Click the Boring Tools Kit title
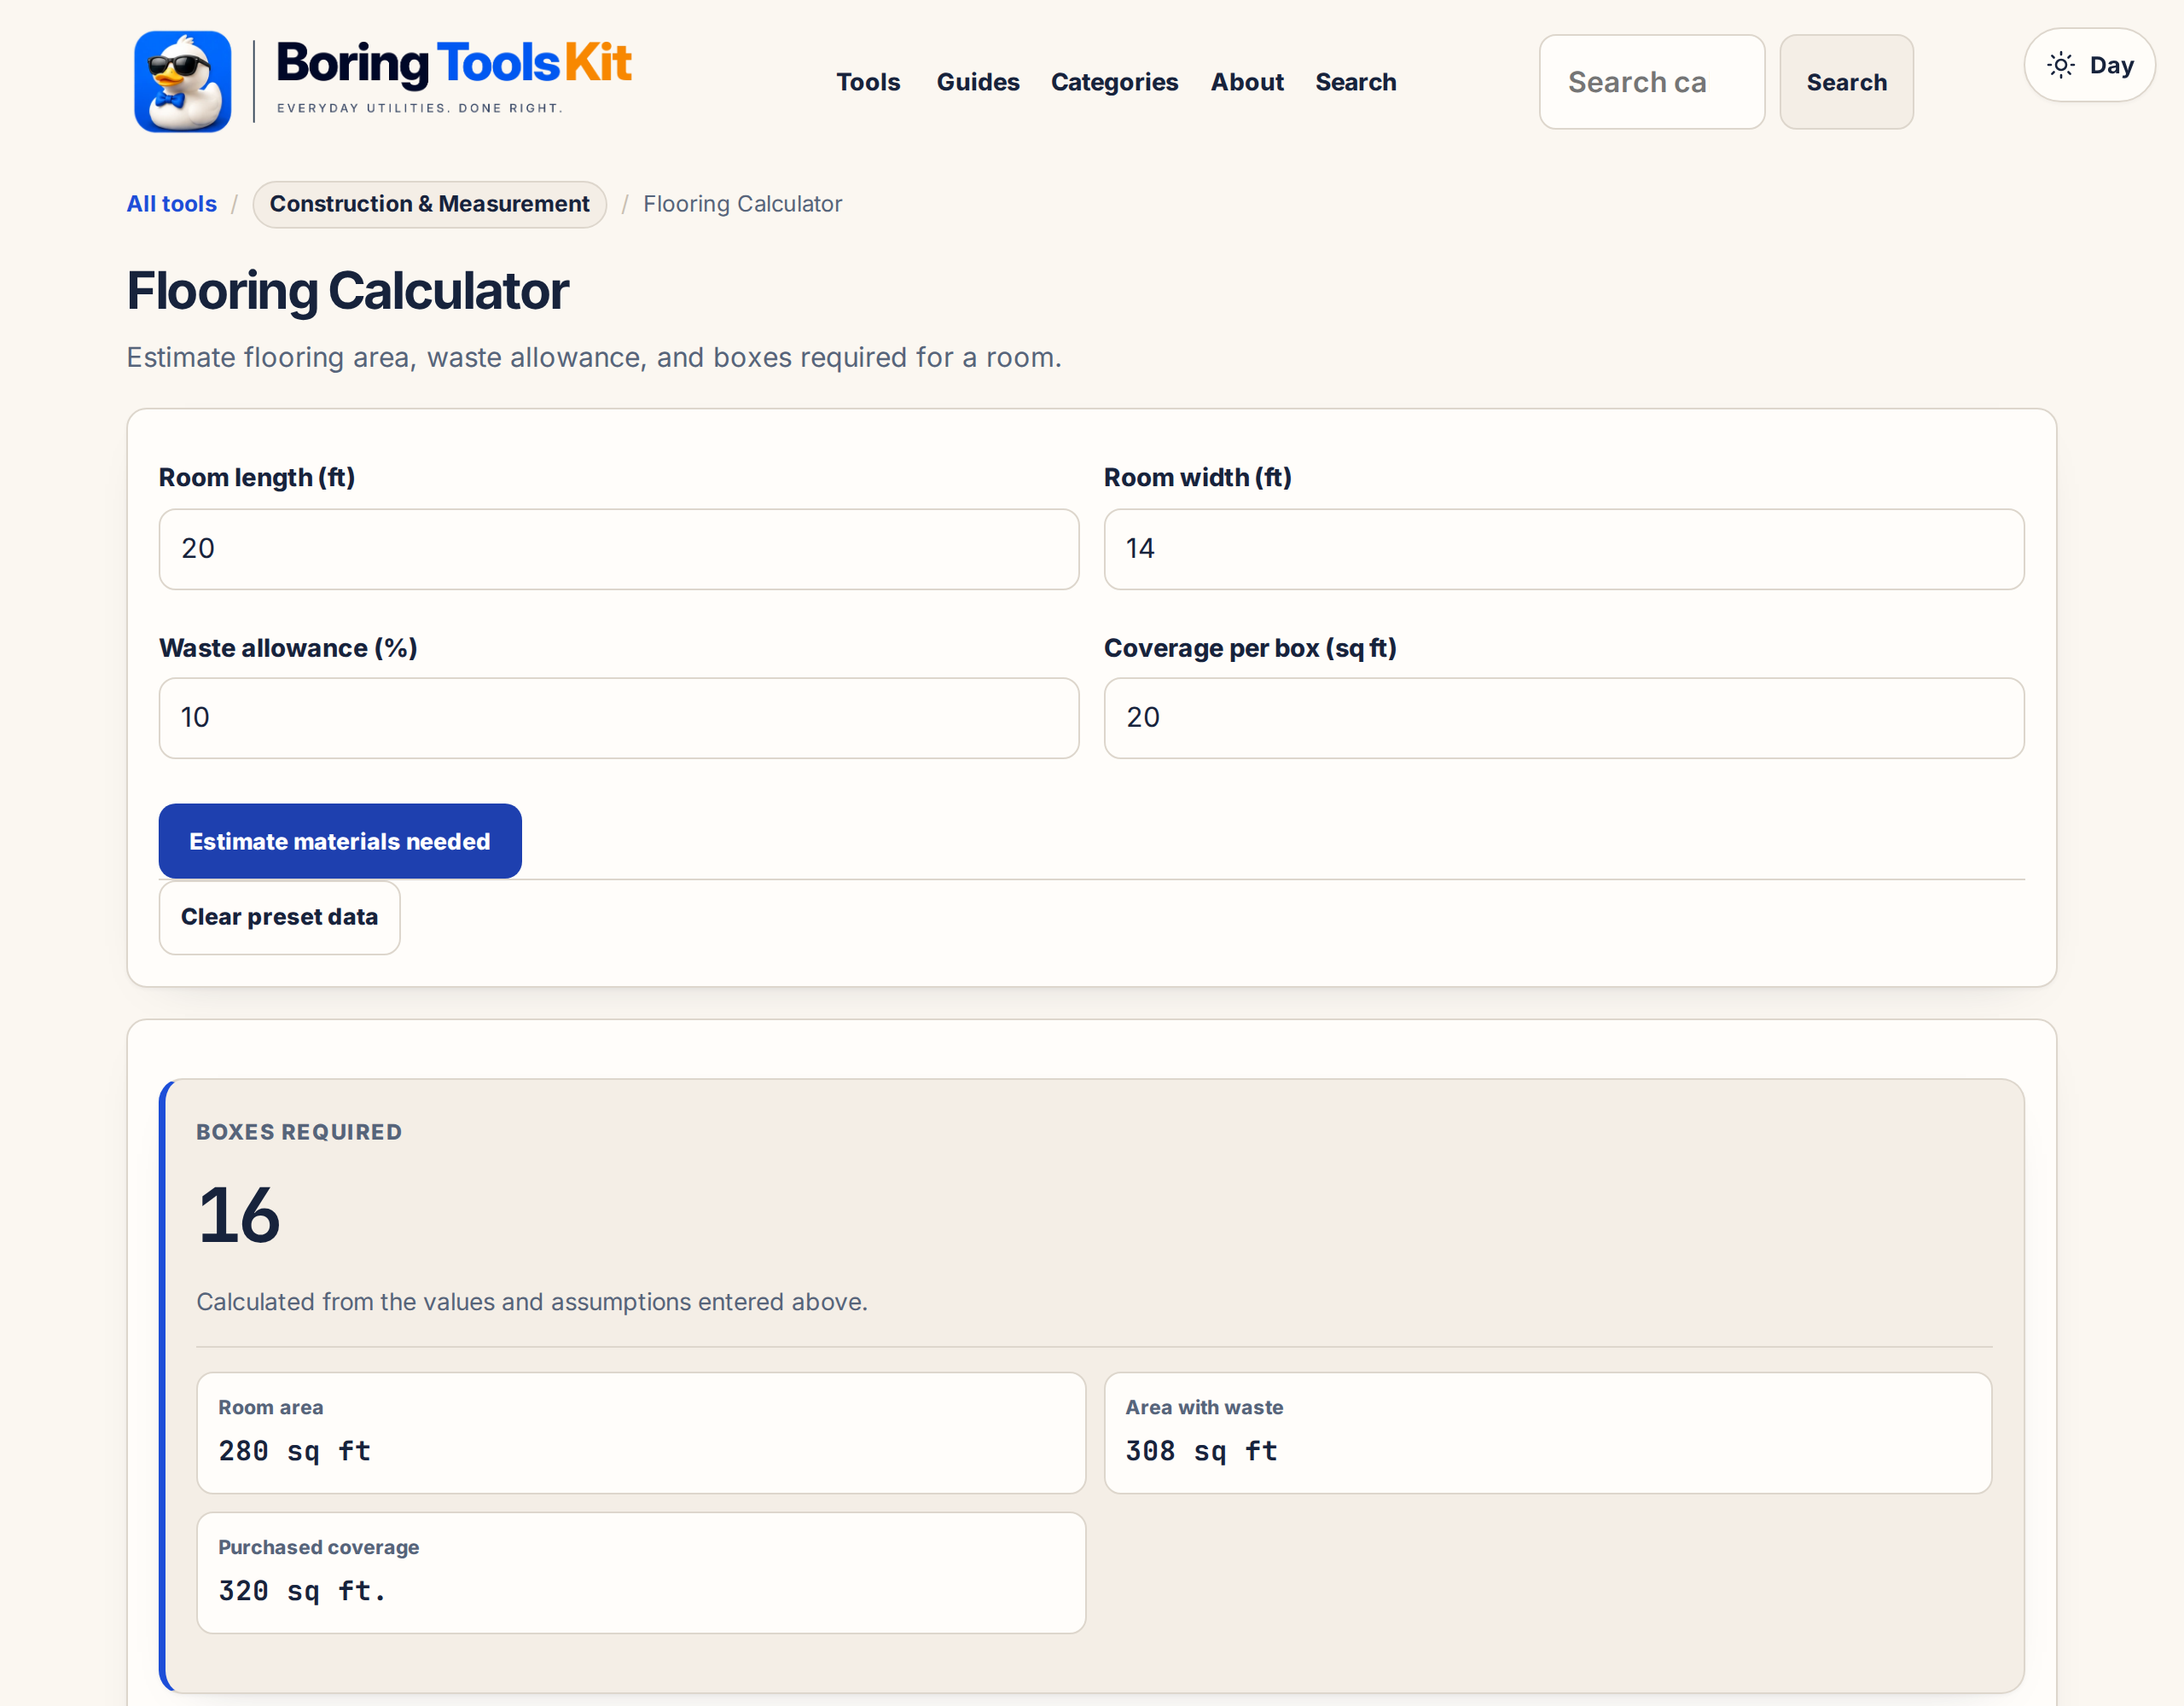Viewport: 2184px width, 1706px height. tap(453, 63)
